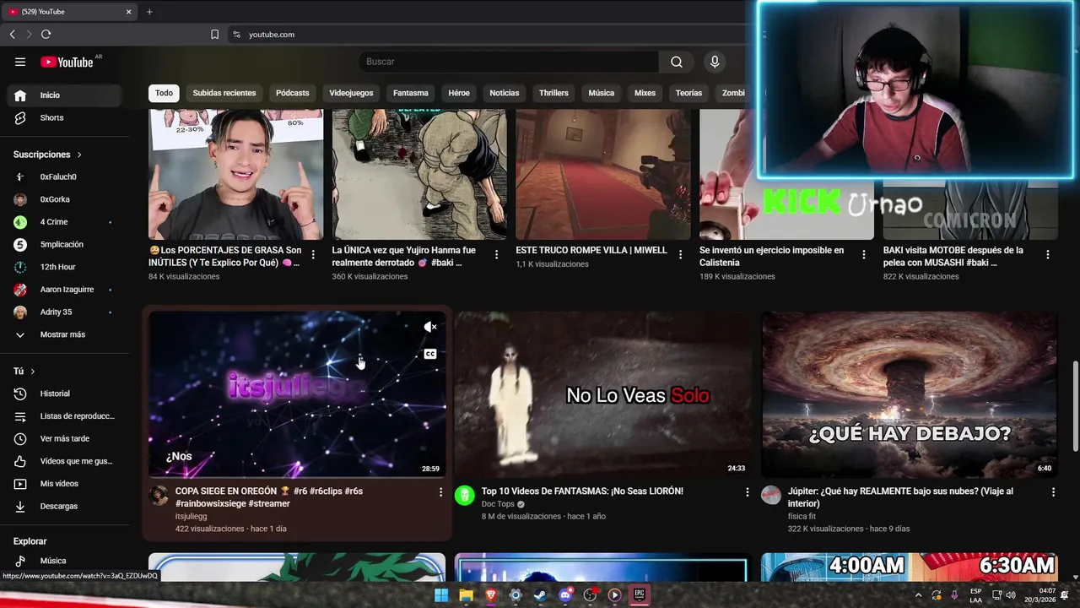Click the page vertical scrollbar thumb

point(1075,405)
